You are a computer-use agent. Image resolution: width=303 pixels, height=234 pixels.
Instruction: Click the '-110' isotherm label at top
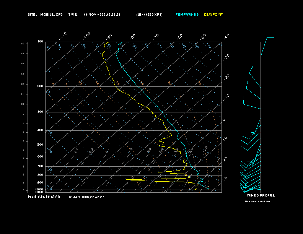point(63,36)
